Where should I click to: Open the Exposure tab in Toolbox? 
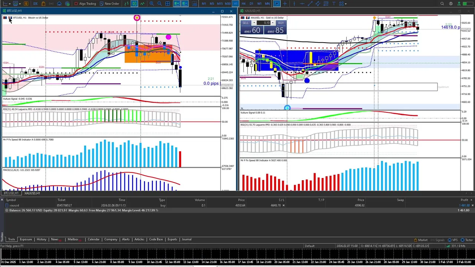tap(26, 240)
